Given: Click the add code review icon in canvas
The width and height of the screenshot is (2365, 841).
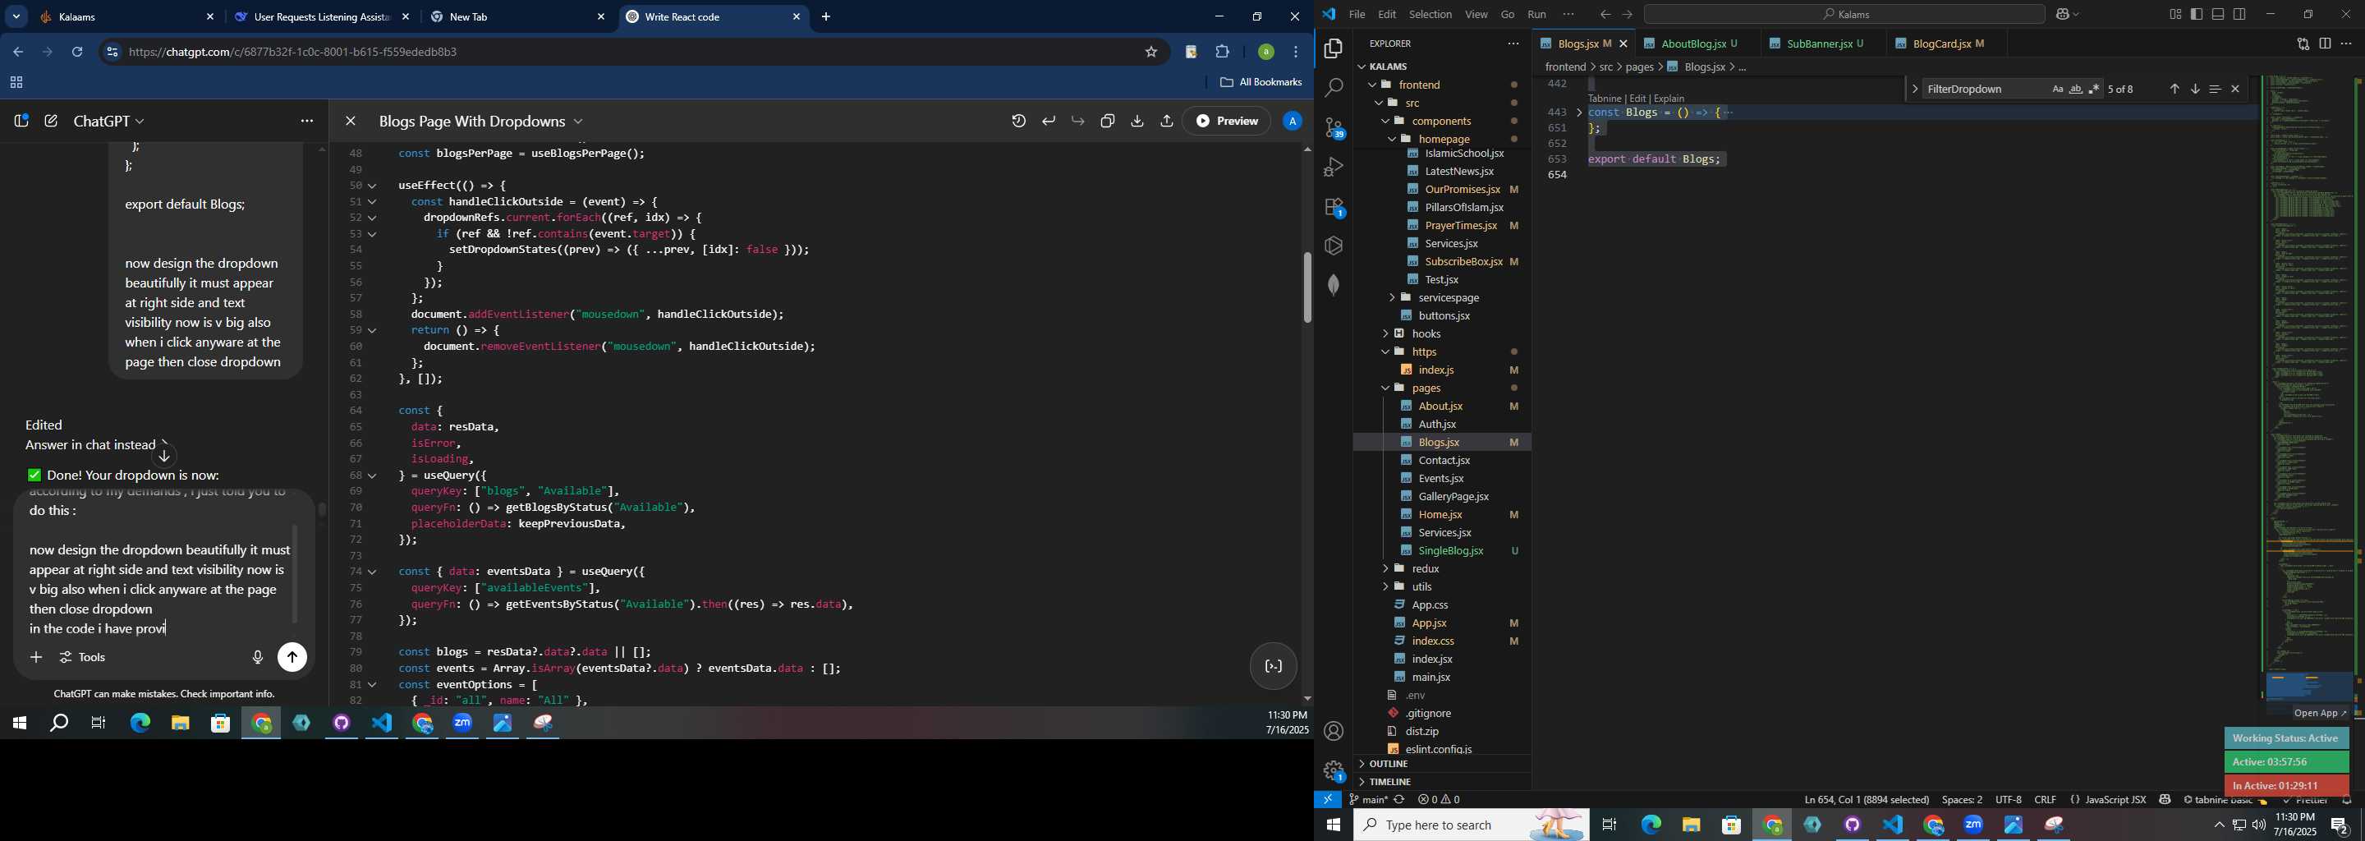Looking at the screenshot, I should pos(1273,667).
